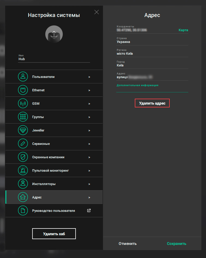Expand the Пользователи chevron arrow

coord(89,77)
